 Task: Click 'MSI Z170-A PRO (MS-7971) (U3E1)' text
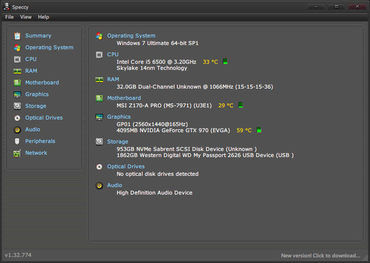(x=164, y=105)
